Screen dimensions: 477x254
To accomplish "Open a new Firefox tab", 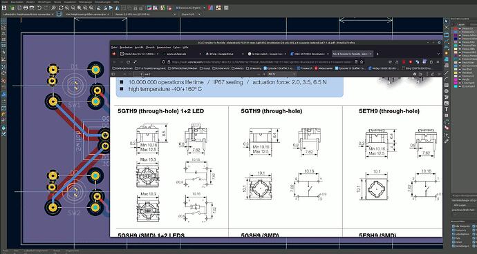I will point(377,54).
